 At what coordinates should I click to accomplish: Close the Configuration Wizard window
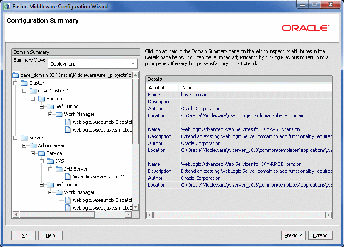click(331, 5)
